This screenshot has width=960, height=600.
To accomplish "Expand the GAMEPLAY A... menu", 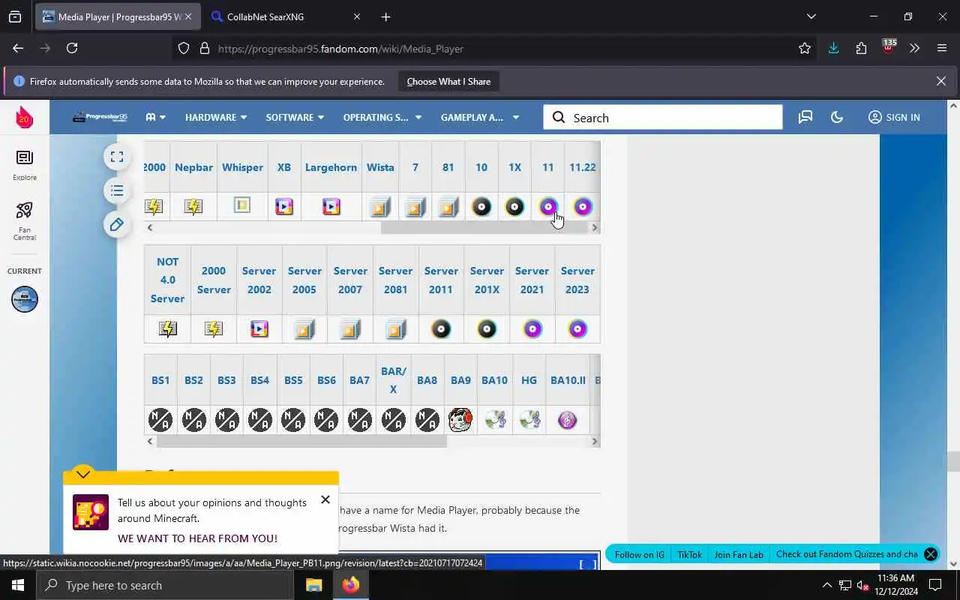I will coord(480,117).
